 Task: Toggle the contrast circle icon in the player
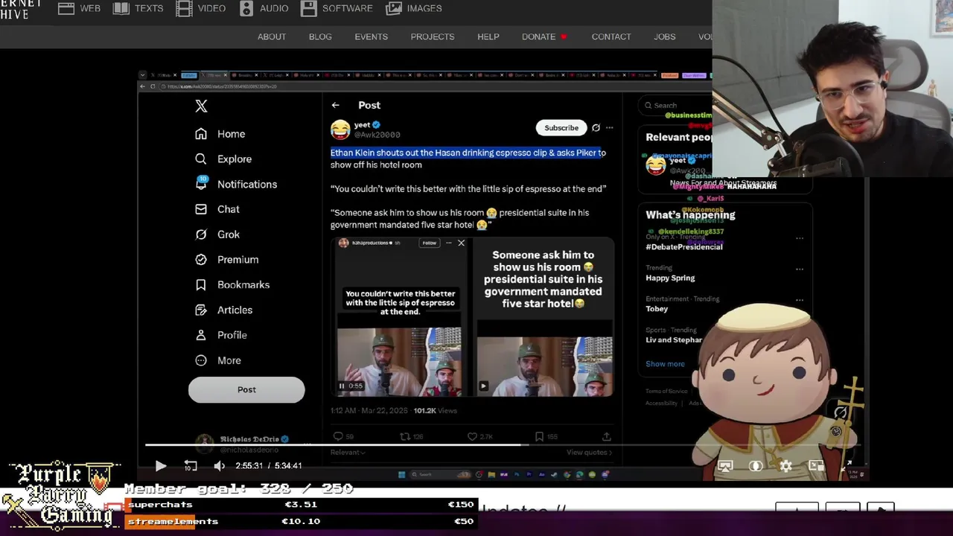coord(756,466)
